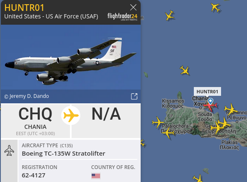Open the aircraft photo in an external link
The image size is (247, 182).
coord(134,96)
